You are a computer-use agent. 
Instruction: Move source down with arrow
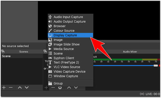76,88
